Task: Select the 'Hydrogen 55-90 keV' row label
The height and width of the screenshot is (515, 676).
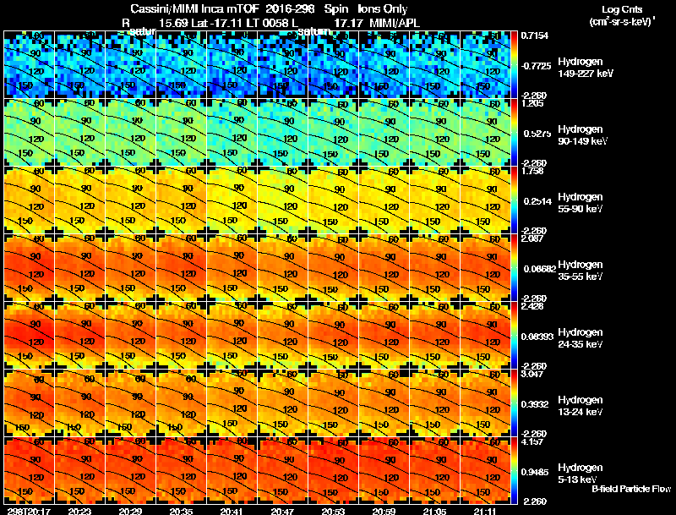Action: (581, 203)
